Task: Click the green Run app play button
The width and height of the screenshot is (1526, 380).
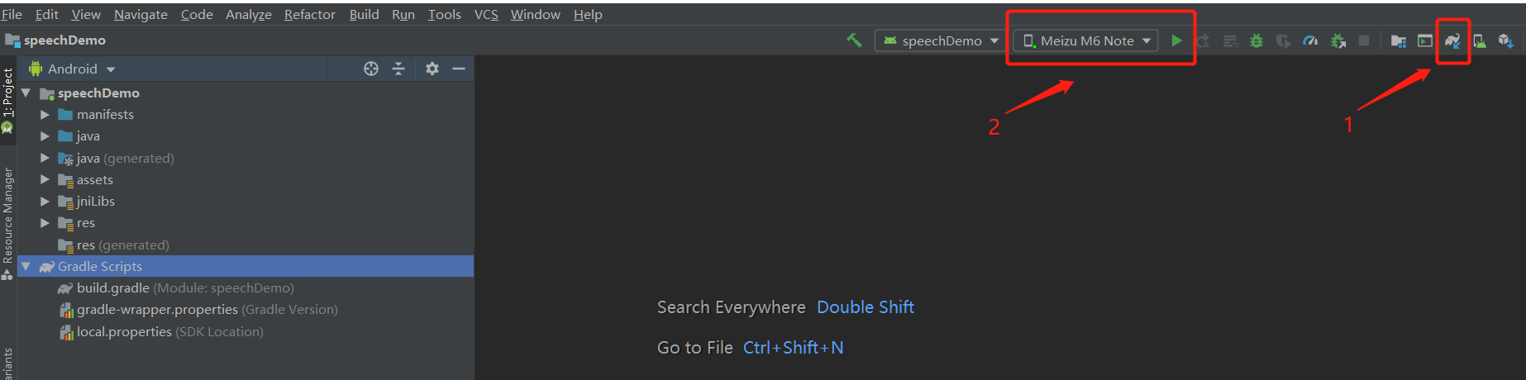Action: pyautogui.click(x=1176, y=40)
